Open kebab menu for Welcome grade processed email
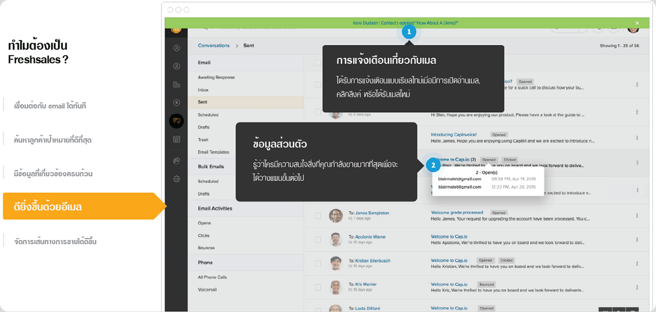 (637, 216)
